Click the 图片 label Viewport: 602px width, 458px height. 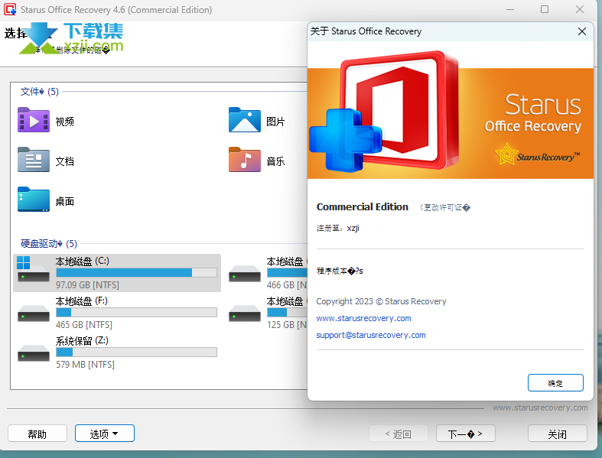coord(275,122)
